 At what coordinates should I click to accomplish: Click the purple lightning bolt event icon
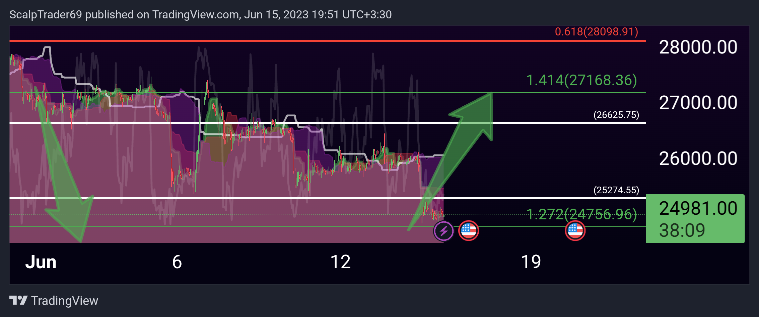pos(444,231)
